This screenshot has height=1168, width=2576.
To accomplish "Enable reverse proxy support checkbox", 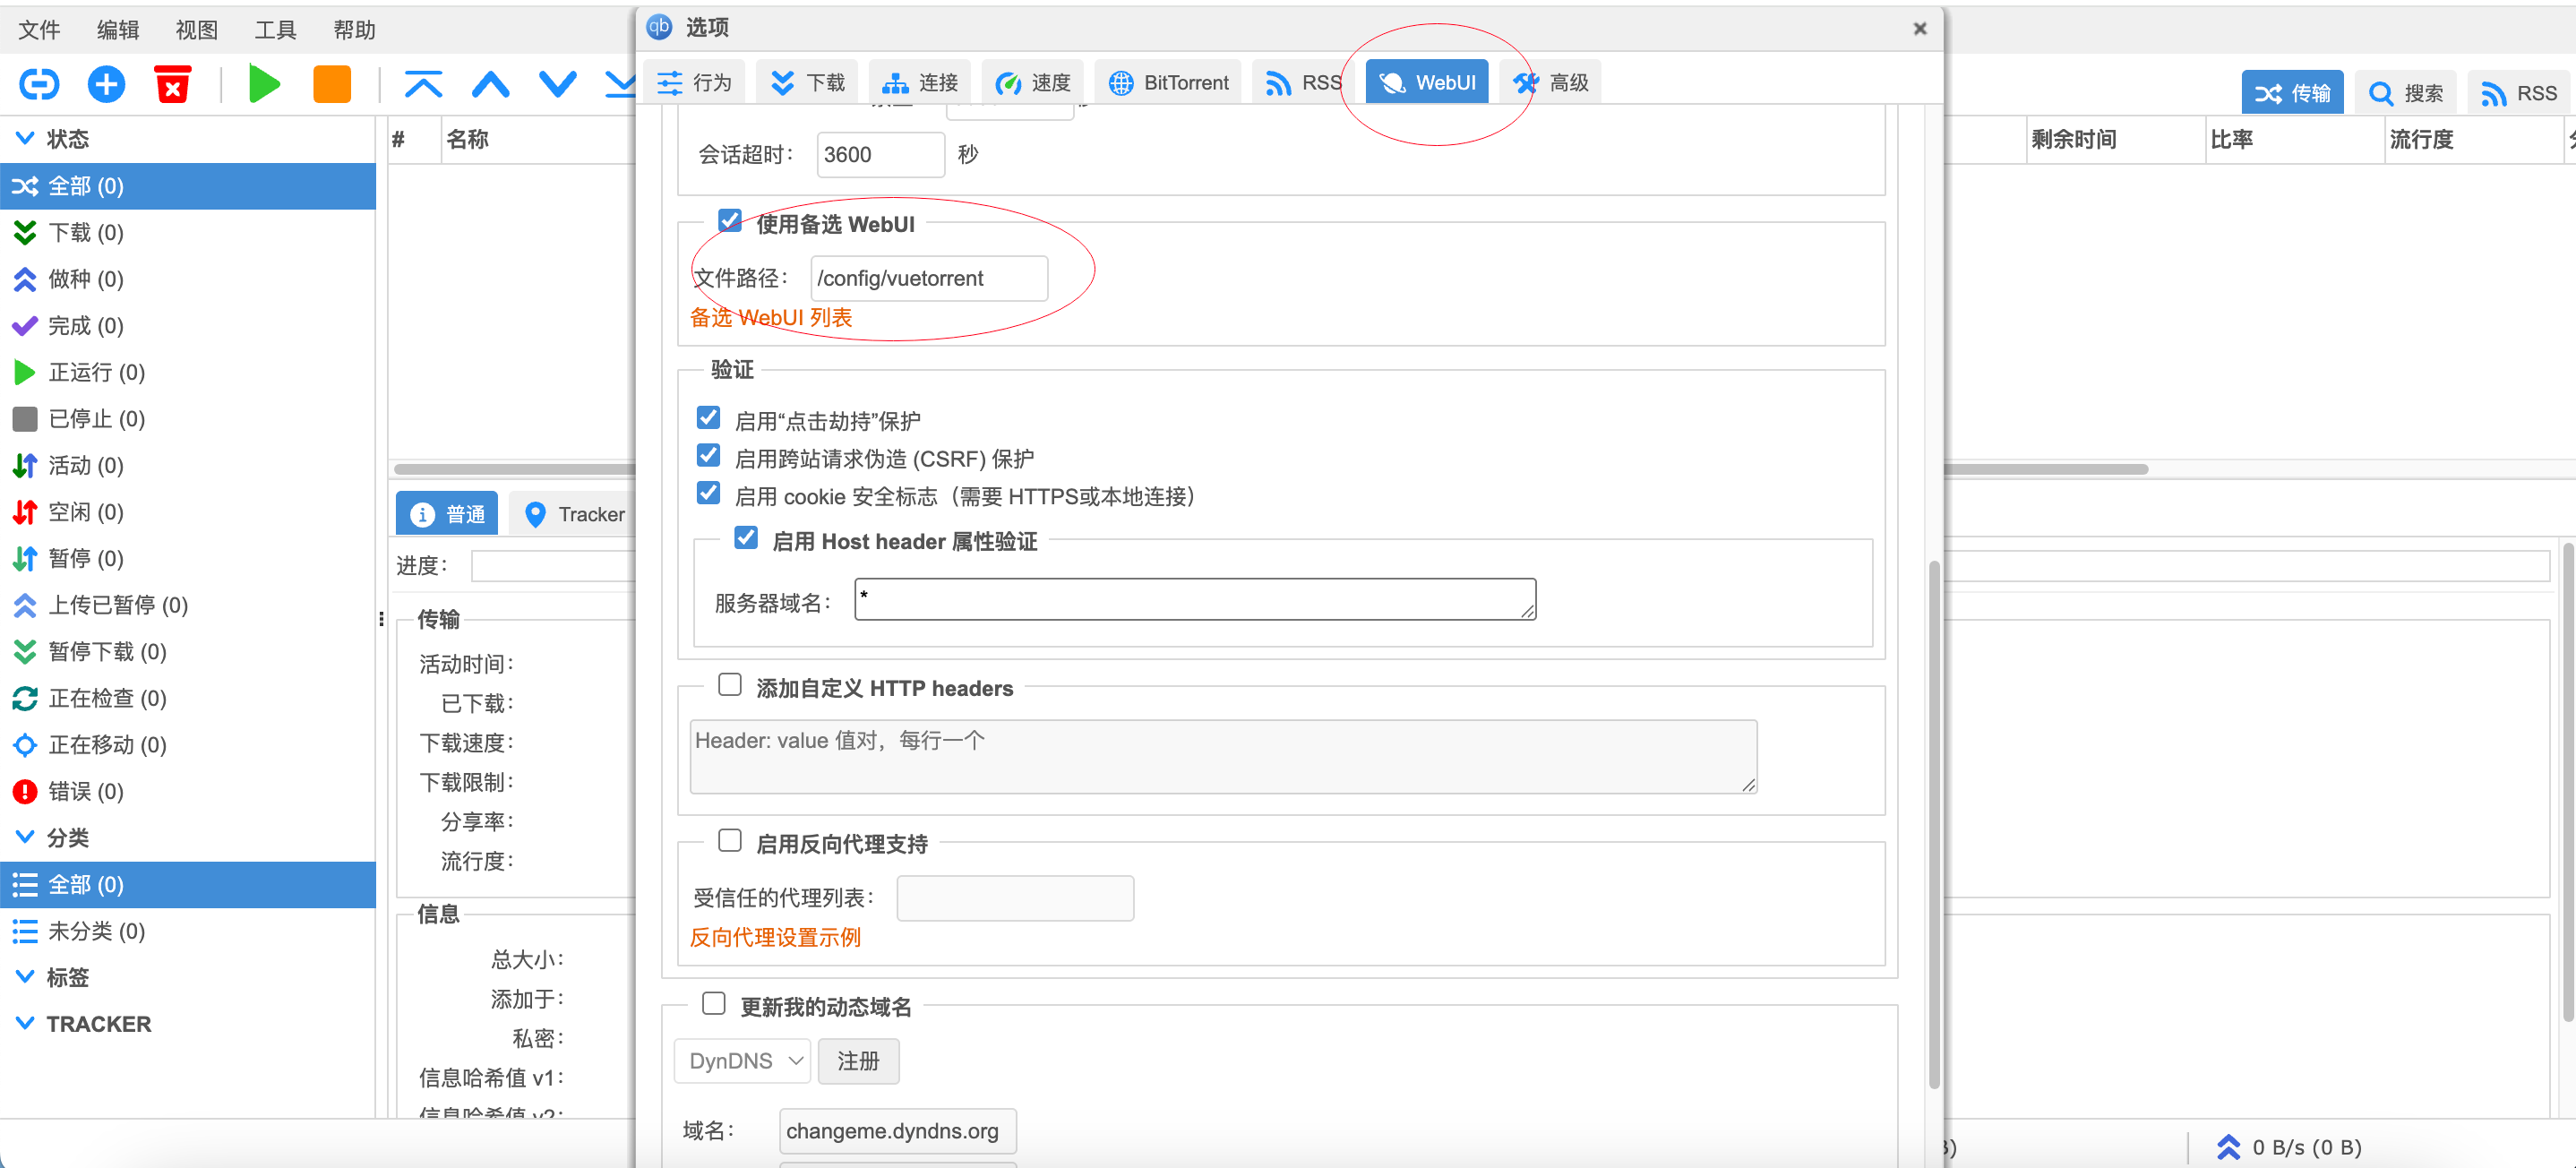I will coord(730,841).
